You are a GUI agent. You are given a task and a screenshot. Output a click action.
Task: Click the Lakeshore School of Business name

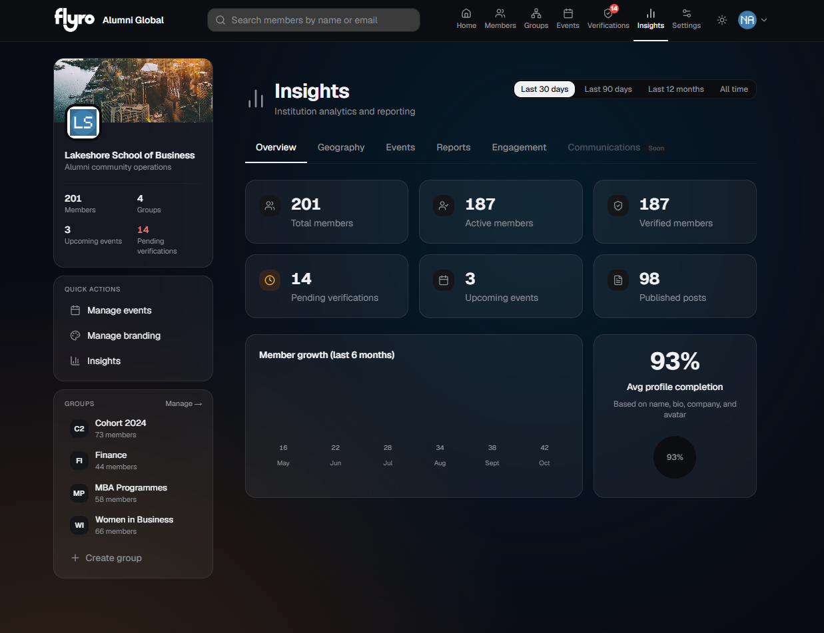pos(130,155)
